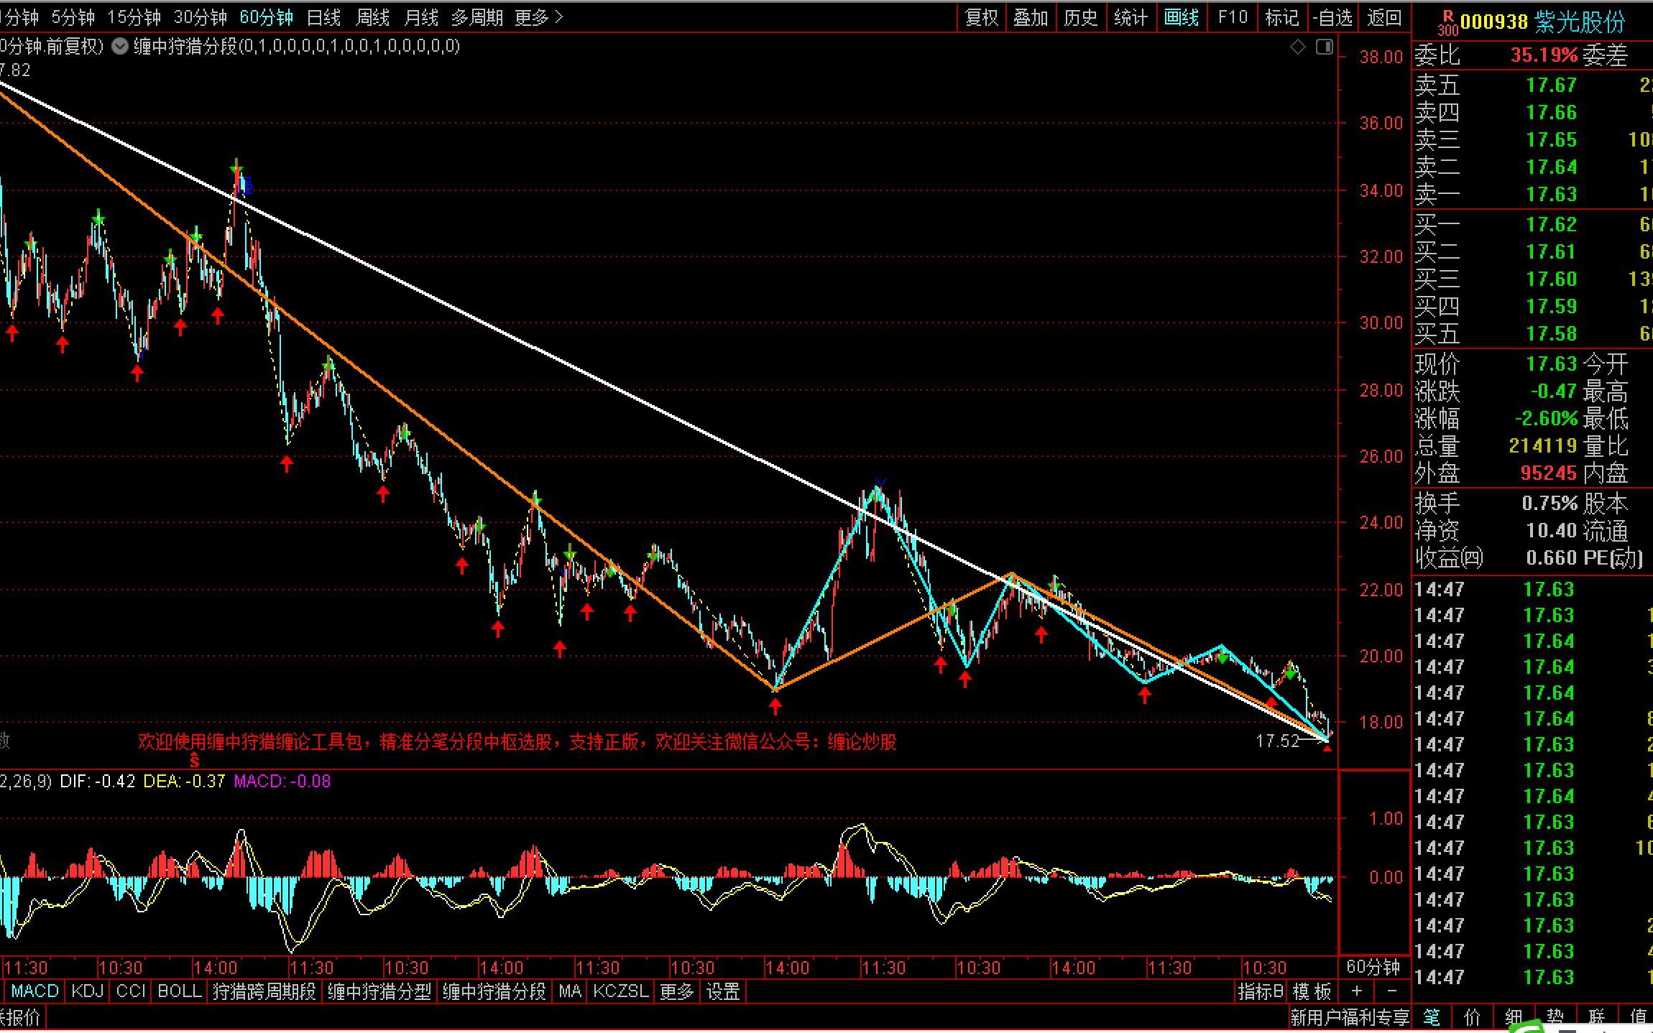This screenshot has width=1653, height=1033.
Task: Switch chart to 日线 daily view
Action: [x=323, y=17]
